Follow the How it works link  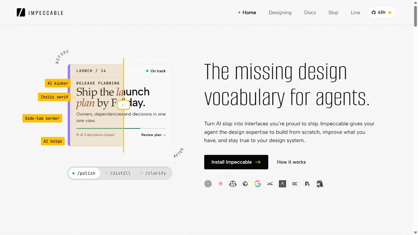click(x=291, y=162)
